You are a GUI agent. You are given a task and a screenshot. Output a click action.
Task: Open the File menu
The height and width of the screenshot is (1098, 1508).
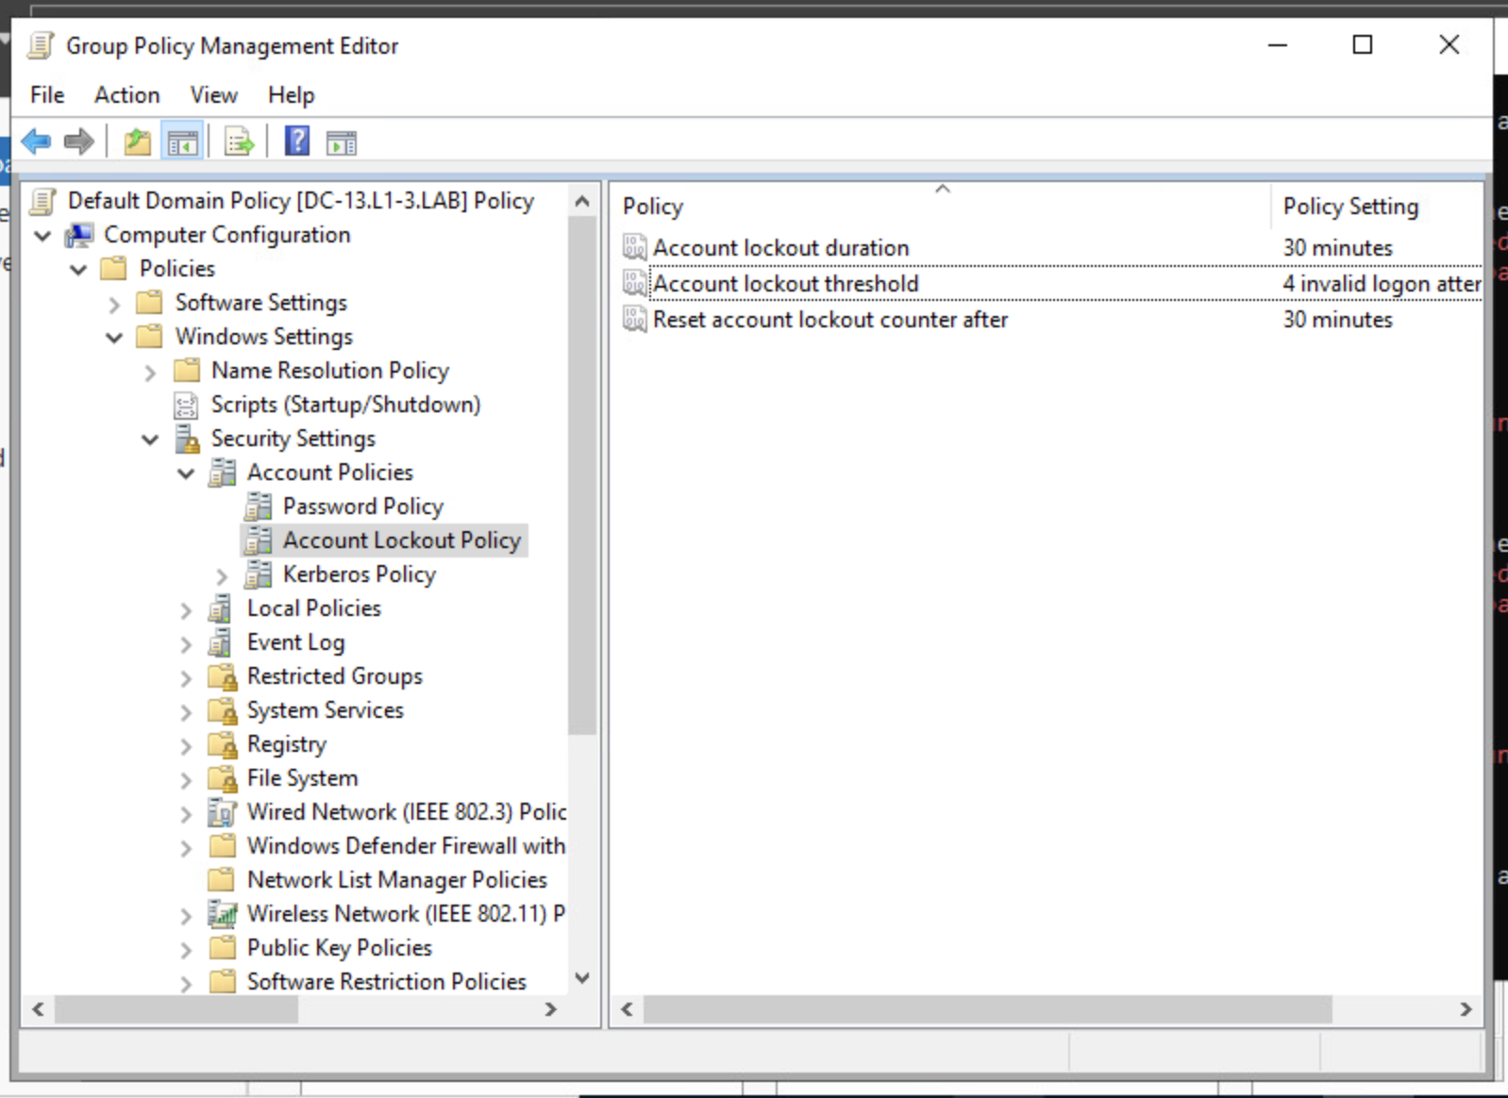[47, 95]
